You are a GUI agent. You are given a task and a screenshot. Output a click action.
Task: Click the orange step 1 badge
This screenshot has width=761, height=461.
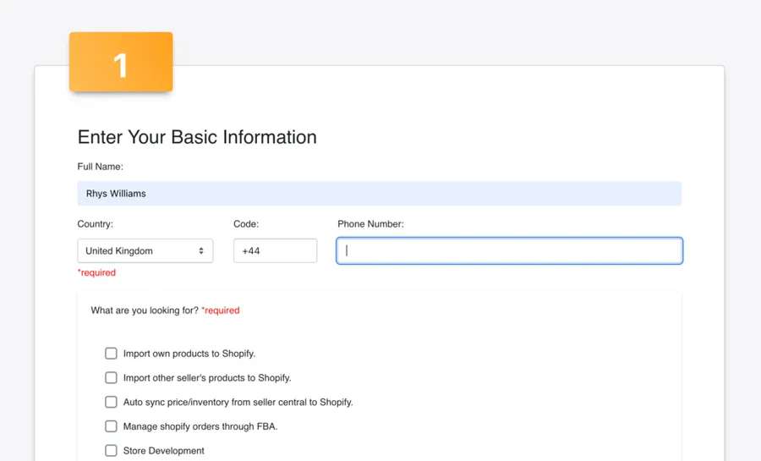tap(121, 62)
